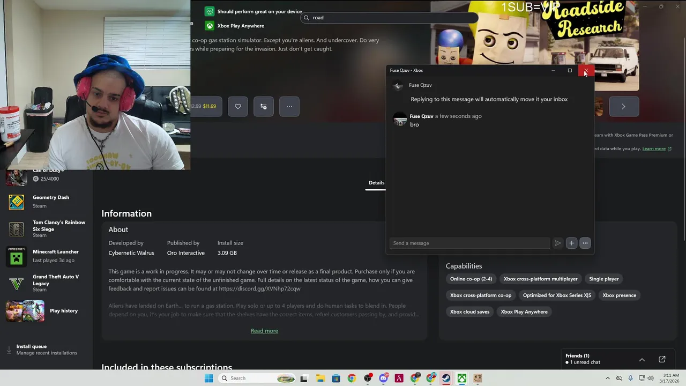Click the 'bro' chat message
The width and height of the screenshot is (686, 386).
click(414, 125)
